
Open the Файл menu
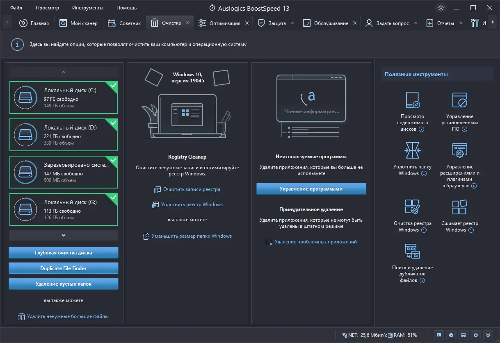click(16, 8)
